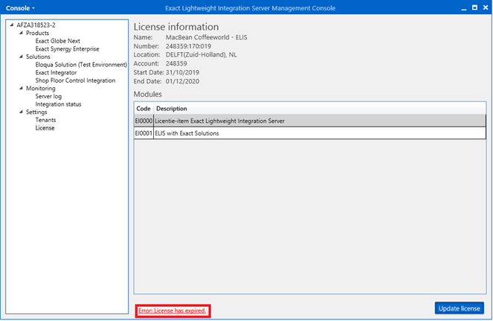Open Integration status page
This screenshot has width=493, height=321.
pyautogui.click(x=58, y=104)
